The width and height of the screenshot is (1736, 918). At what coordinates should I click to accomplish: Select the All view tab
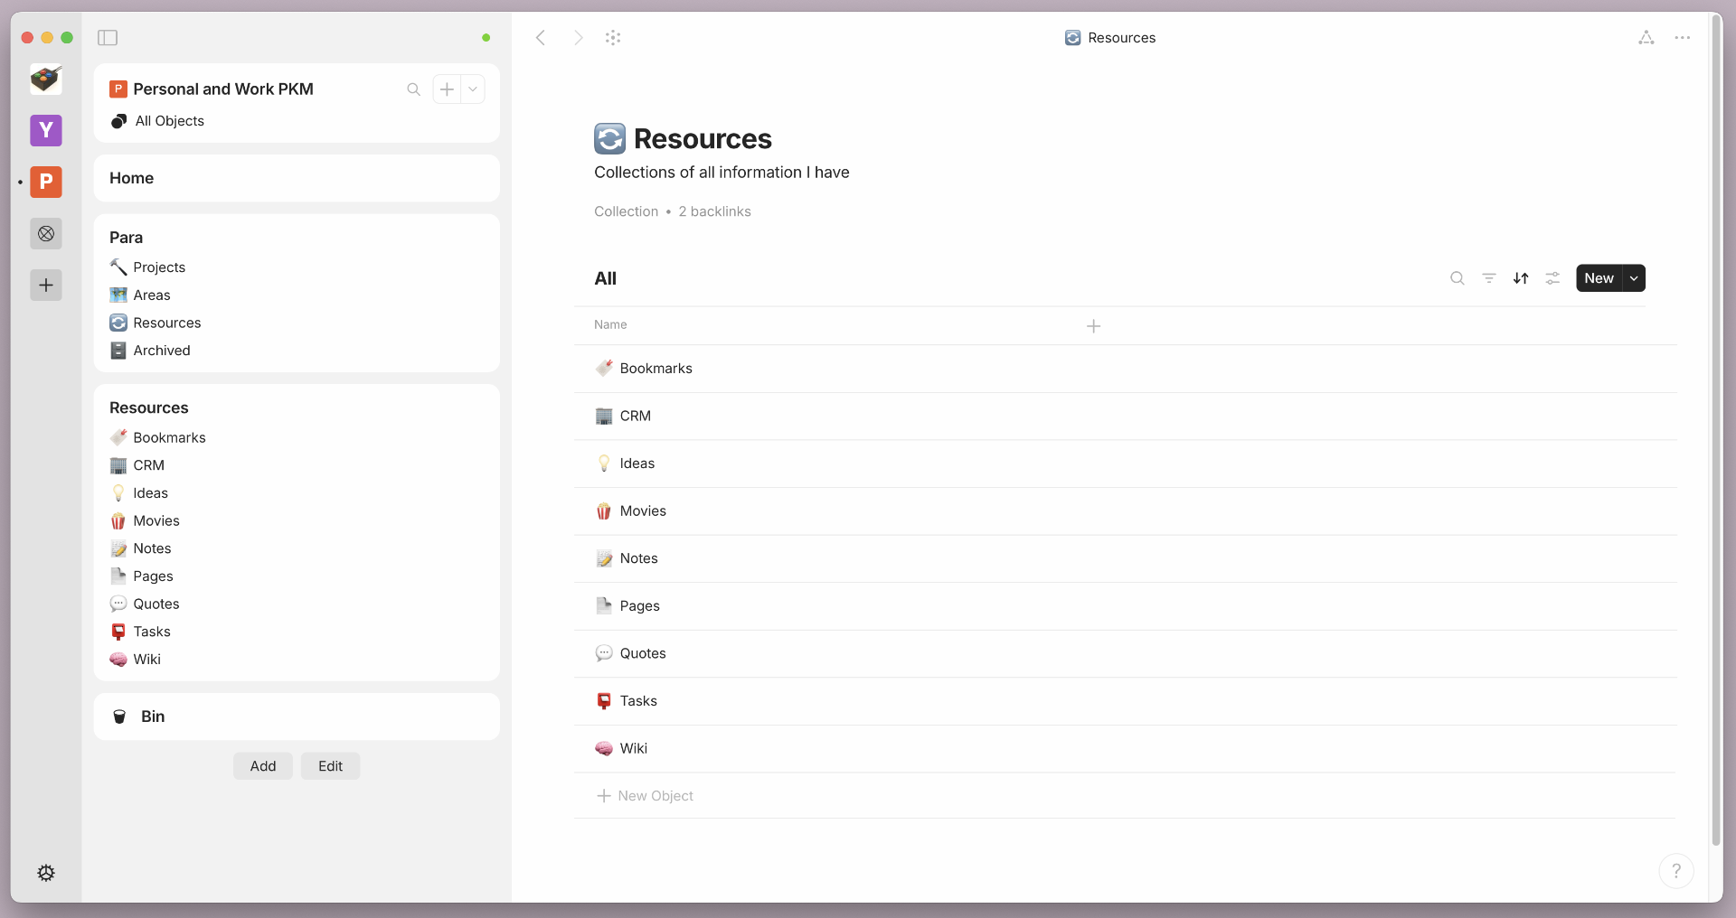605,278
